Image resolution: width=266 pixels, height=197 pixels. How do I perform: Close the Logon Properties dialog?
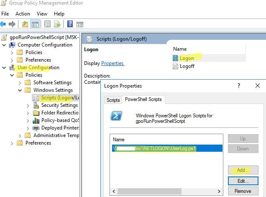pos(258,86)
